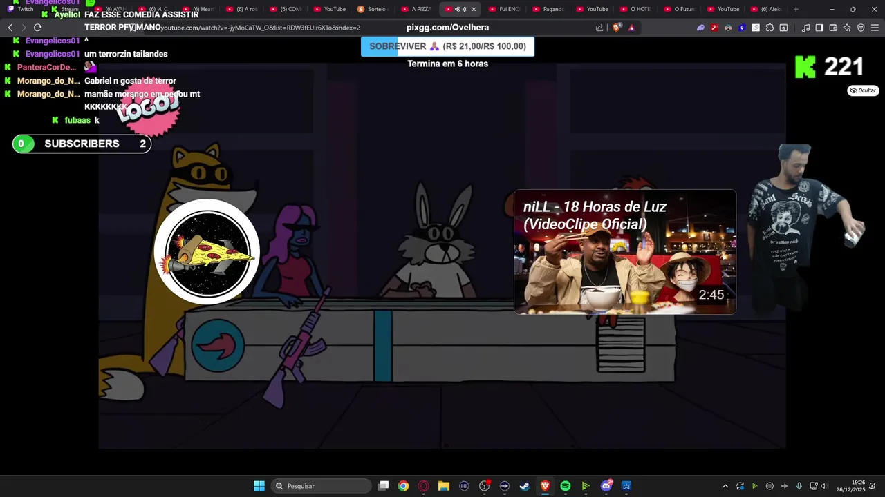
Task: Click the niLL 18 Horas de Luz thumbnail
Action: 625,252
